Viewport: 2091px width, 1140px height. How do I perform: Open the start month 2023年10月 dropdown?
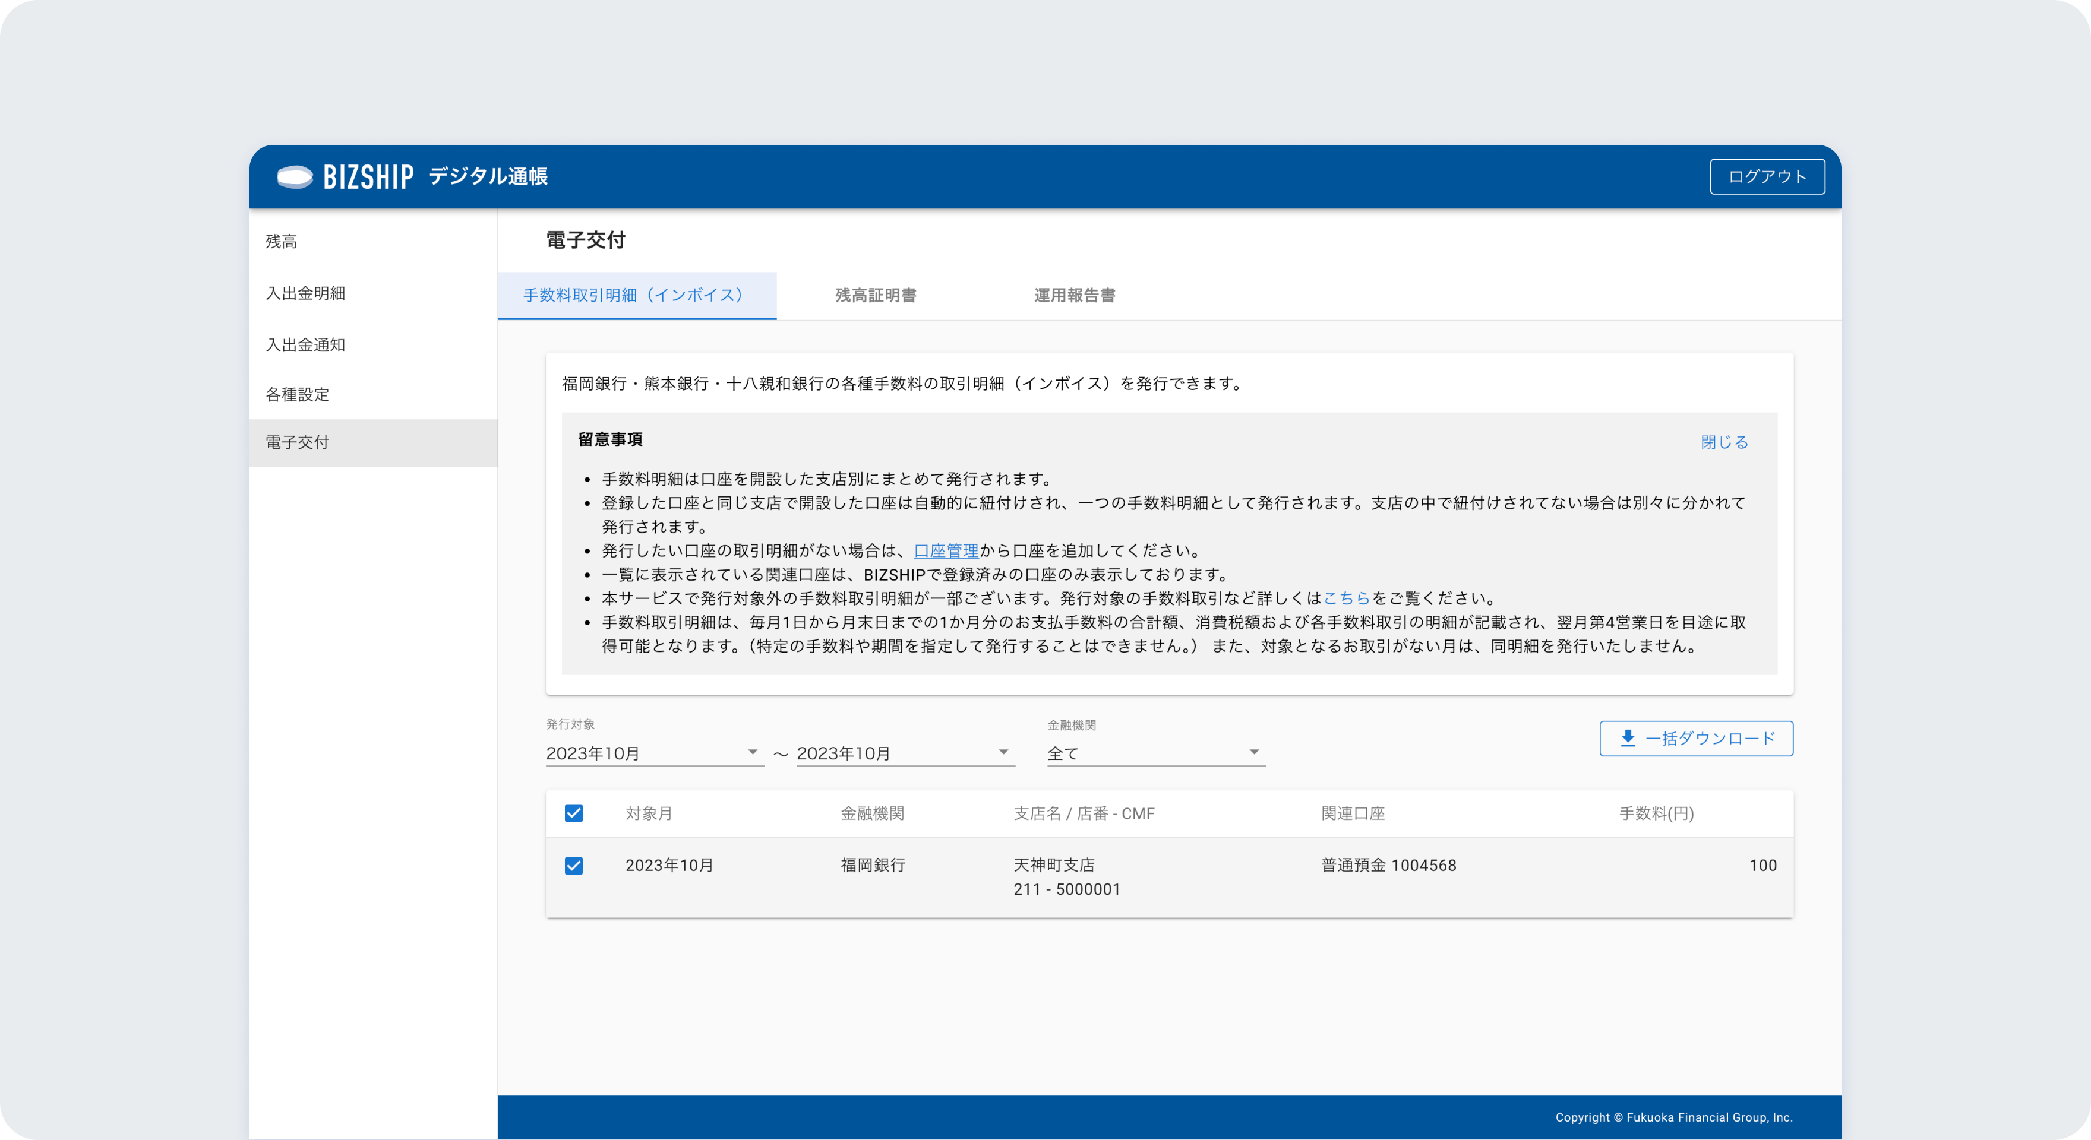coord(654,753)
